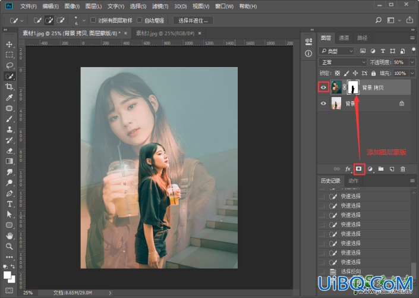Switch to 通道 panel tab
Image resolution: width=419 pixels, height=298 pixels.
(344, 37)
